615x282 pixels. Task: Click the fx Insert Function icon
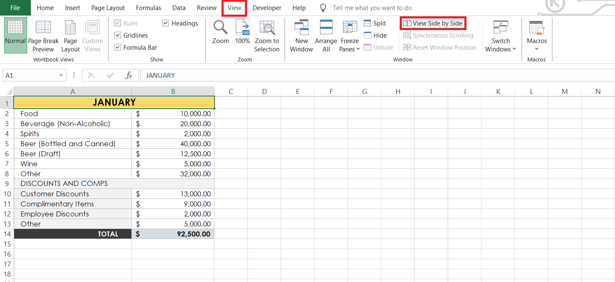point(129,75)
